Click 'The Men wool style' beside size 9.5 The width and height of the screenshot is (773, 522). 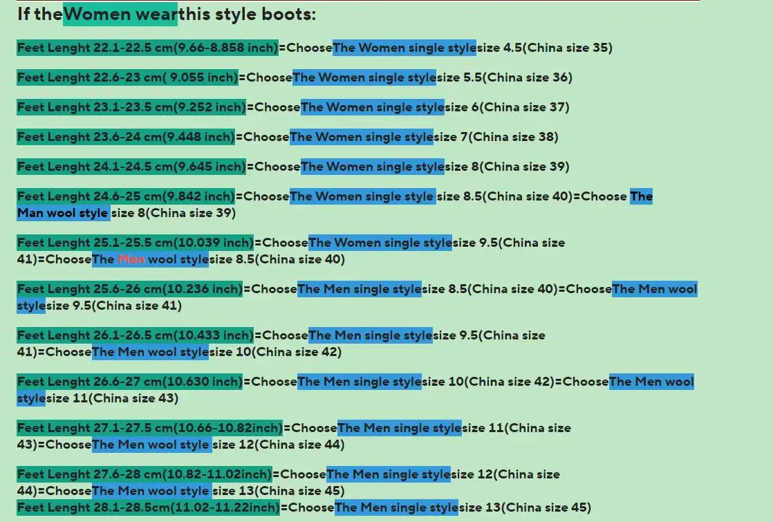[654, 289]
